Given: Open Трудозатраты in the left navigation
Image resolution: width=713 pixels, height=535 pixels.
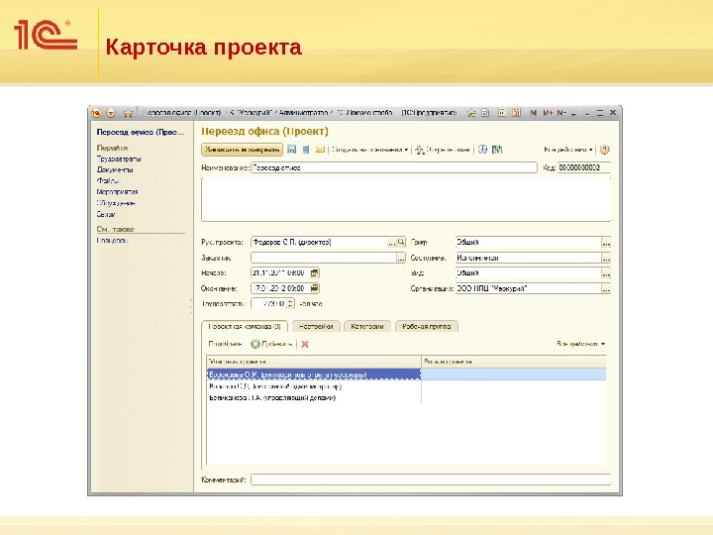Looking at the screenshot, I should pos(119,159).
